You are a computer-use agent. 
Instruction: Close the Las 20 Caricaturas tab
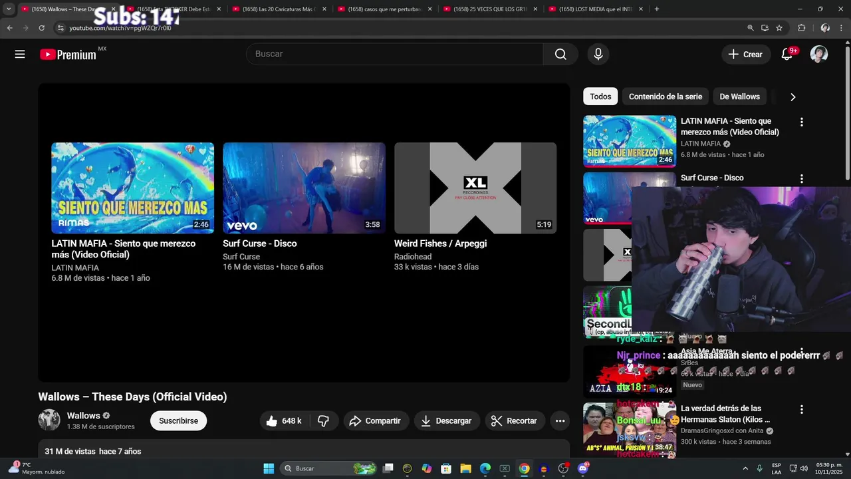(324, 9)
